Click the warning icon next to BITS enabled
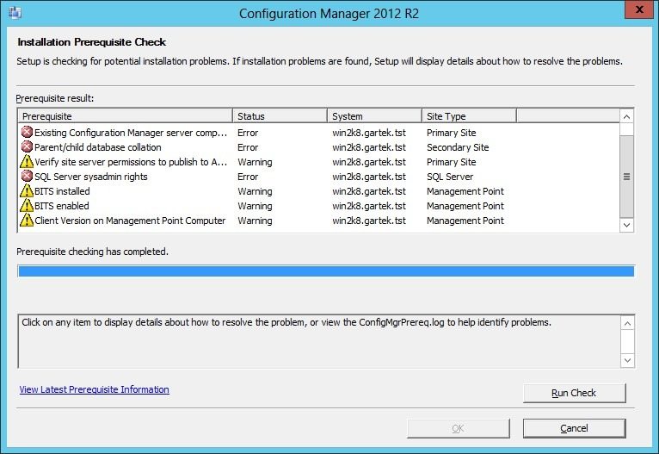The width and height of the screenshot is (659, 454). point(27,206)
